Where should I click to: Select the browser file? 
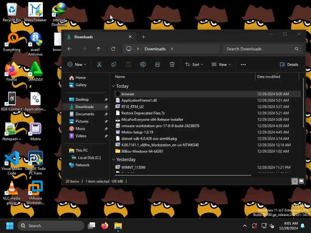207,94
